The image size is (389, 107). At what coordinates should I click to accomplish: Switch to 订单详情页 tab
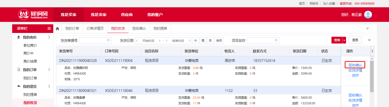tap(95, 28)
